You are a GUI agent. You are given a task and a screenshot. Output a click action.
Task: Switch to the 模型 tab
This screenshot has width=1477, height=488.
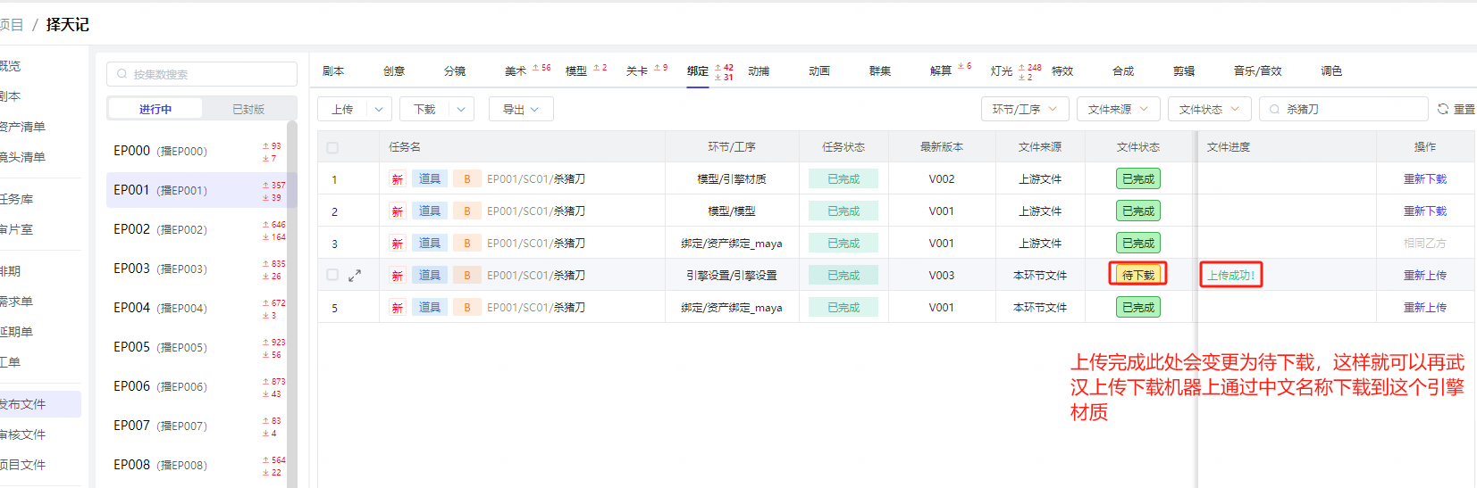(x=576, y=71)
